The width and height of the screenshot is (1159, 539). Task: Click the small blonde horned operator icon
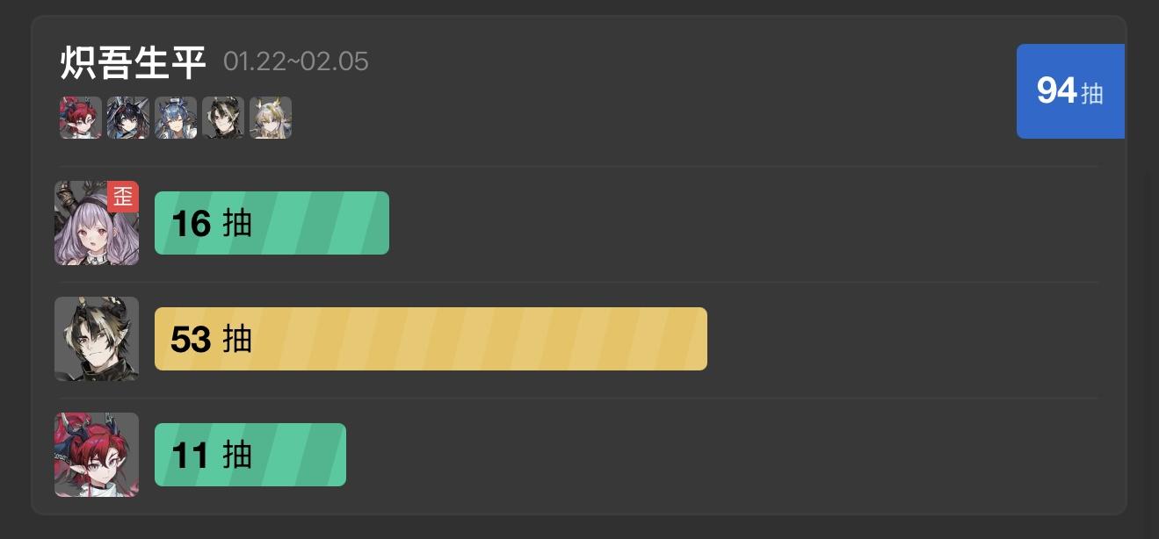coord(271,118)
